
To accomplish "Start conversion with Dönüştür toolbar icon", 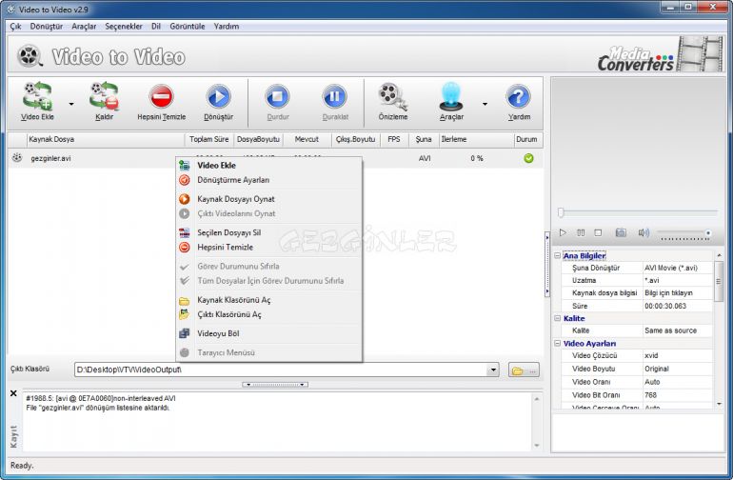I will pos(218,97).
